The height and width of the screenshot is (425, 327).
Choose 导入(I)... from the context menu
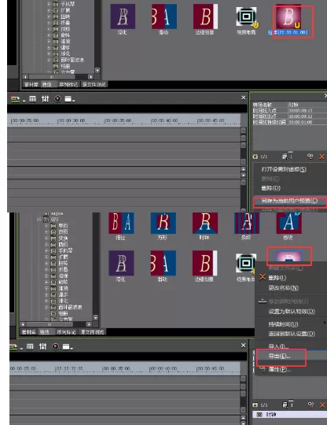[x=278, y=346]
